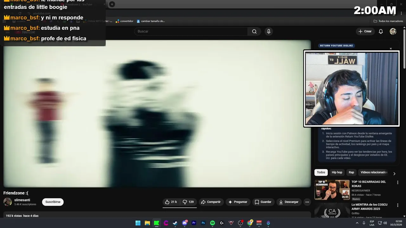The width and height of the screenshot is (406, 228).
Task: Open File Explorer from taskbar
Action: coord(147,223)
